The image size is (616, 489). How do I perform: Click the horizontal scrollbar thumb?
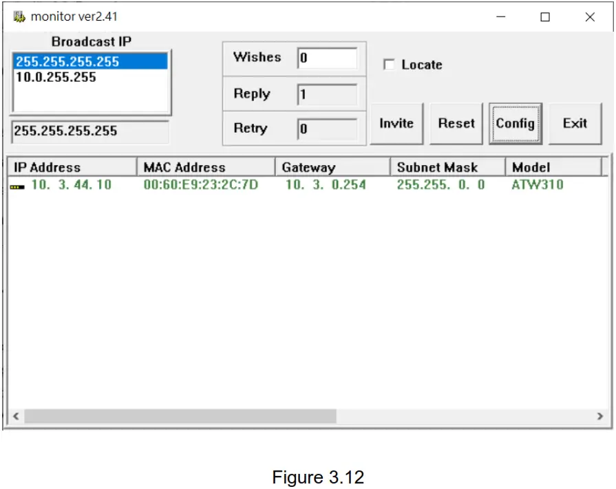coord(180,416)
